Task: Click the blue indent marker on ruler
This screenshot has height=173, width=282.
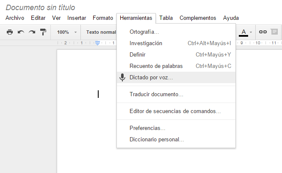Action: (98, 43)
